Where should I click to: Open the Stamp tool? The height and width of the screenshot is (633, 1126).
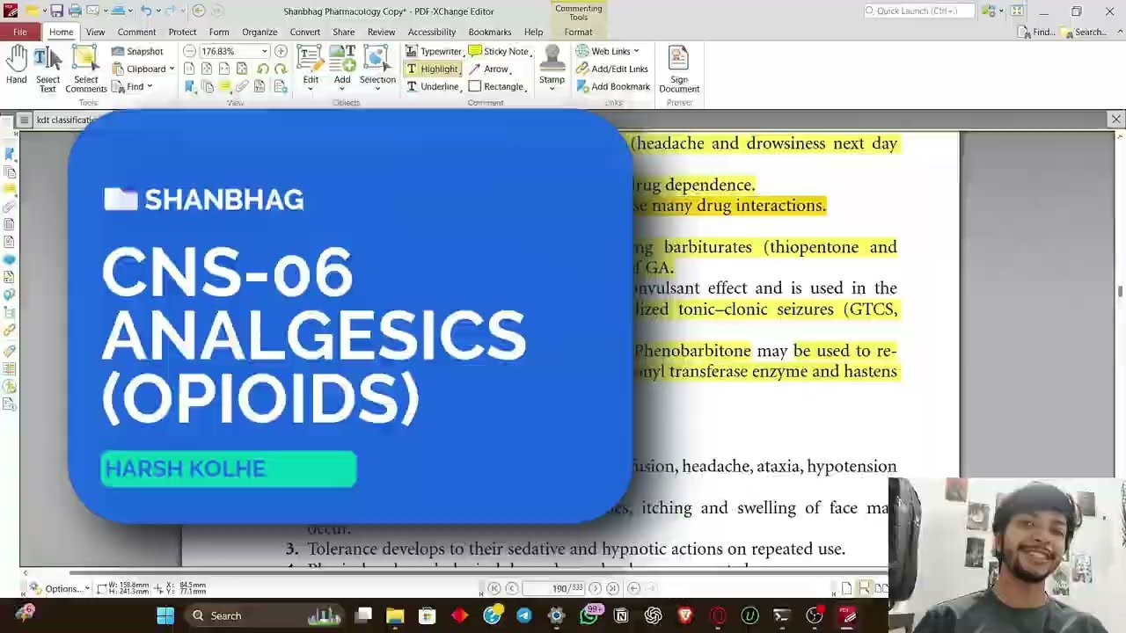pyautogui.click(x=552, y=66)
